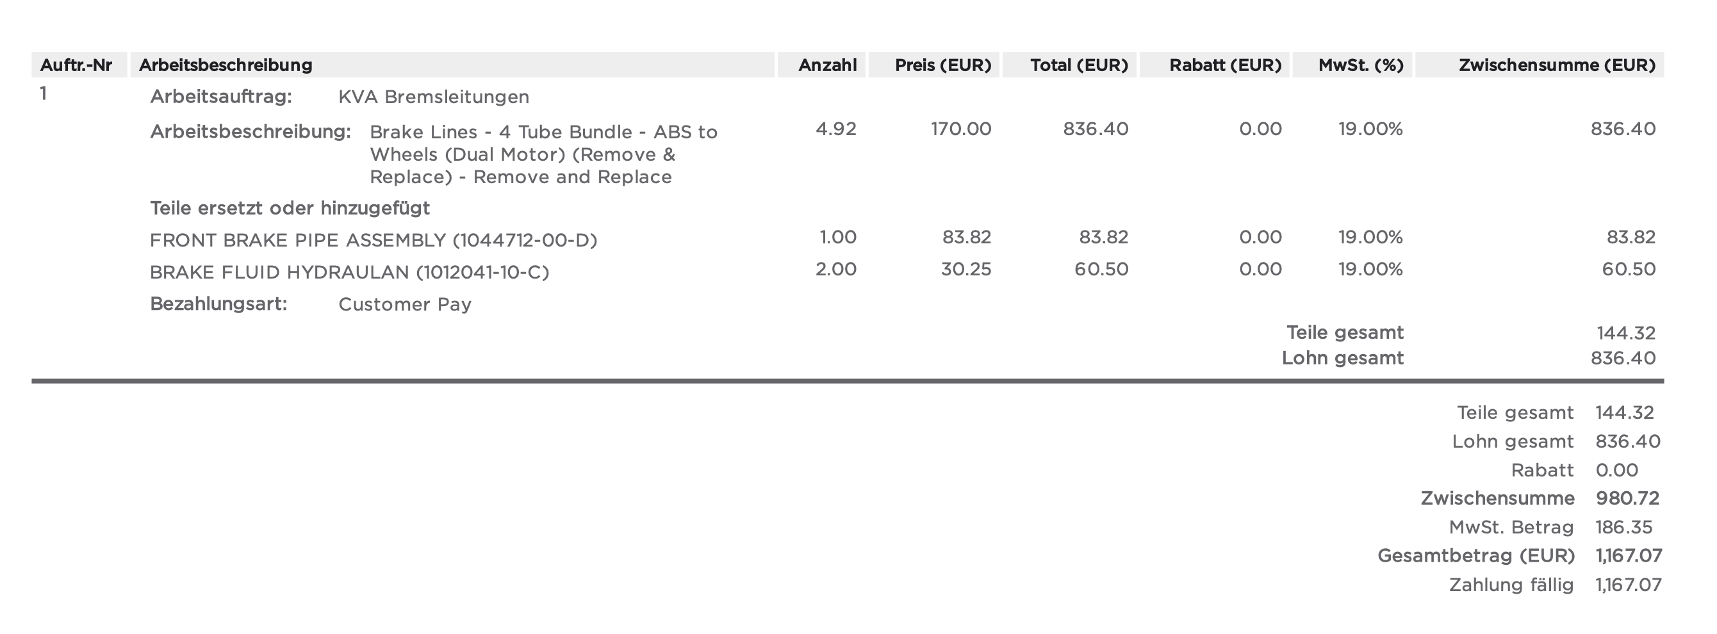The image size is (1717, 634).
Task: Click the Teile ersetzt oder hinzugefügt heading
Action: 290,208
